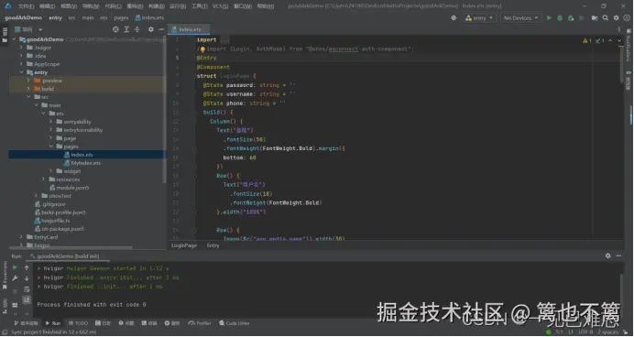Click the target locate icon beside entry dropdown

tap(454, 18)
